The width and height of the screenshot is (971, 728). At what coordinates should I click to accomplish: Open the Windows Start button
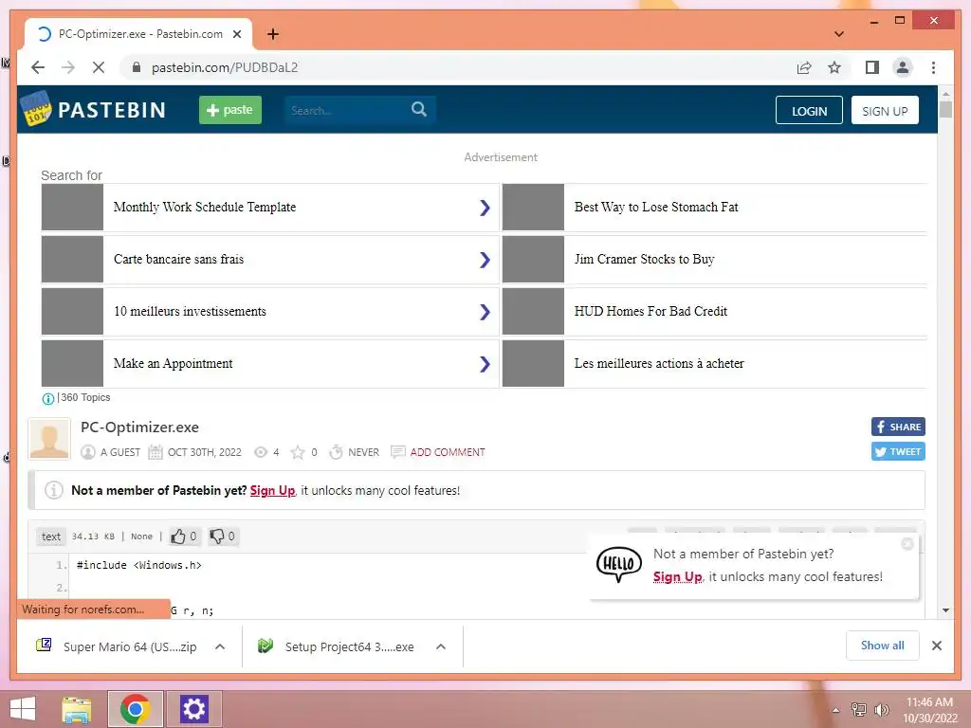point(23,709)
